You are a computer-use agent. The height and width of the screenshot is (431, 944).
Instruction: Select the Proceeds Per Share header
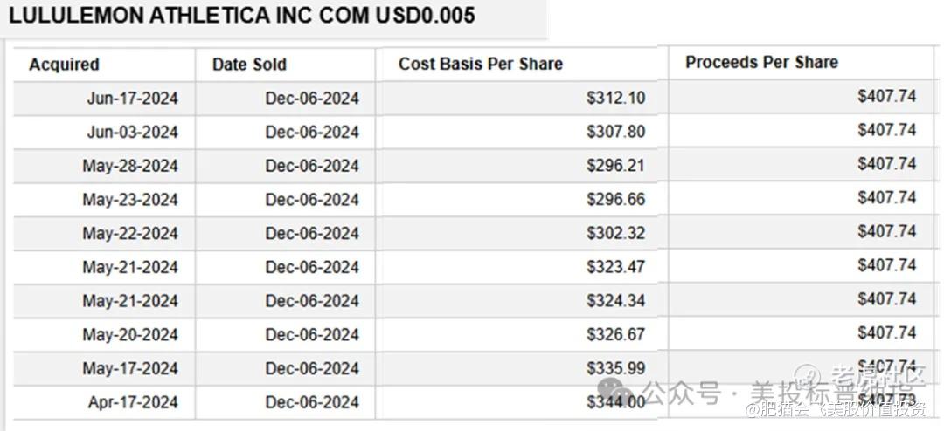(x=761, y=62)
